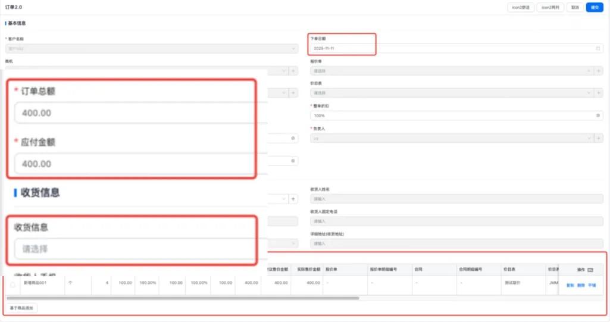
Task: Open the calendar icon in 下单日期 field
Action: 598,48
